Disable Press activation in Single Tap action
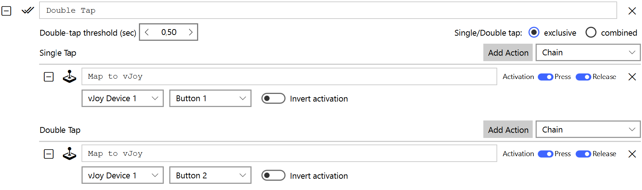This screenshot has height=190, width=642. click(545, 77)
